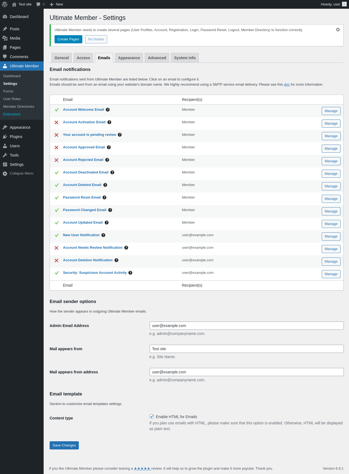The image size is (349, 474).
Task: Click the Tools wrench icon in sidebar
Action: 5,155
